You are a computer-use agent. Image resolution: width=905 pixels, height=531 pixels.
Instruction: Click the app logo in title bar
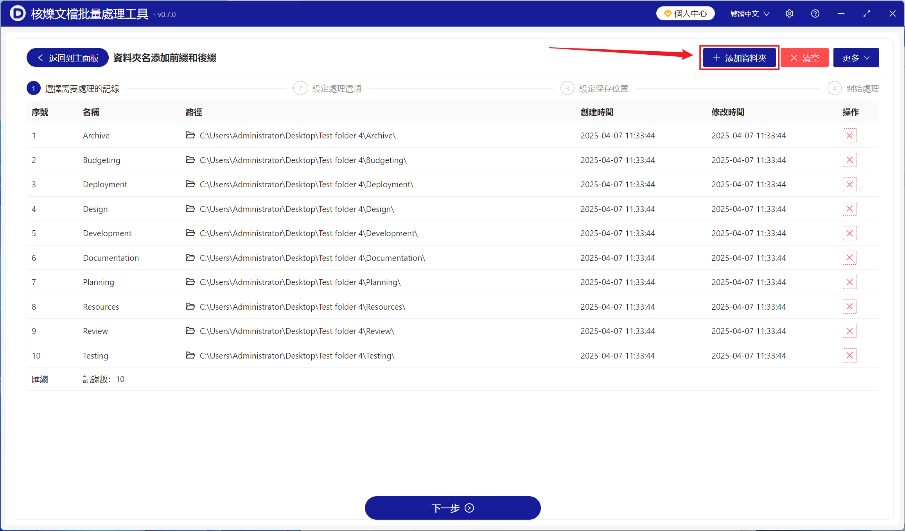point(18,14)
